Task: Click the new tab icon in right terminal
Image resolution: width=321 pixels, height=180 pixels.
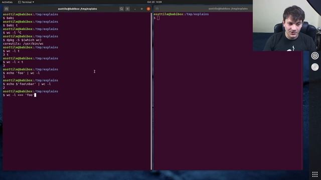Action: point(157,9)
